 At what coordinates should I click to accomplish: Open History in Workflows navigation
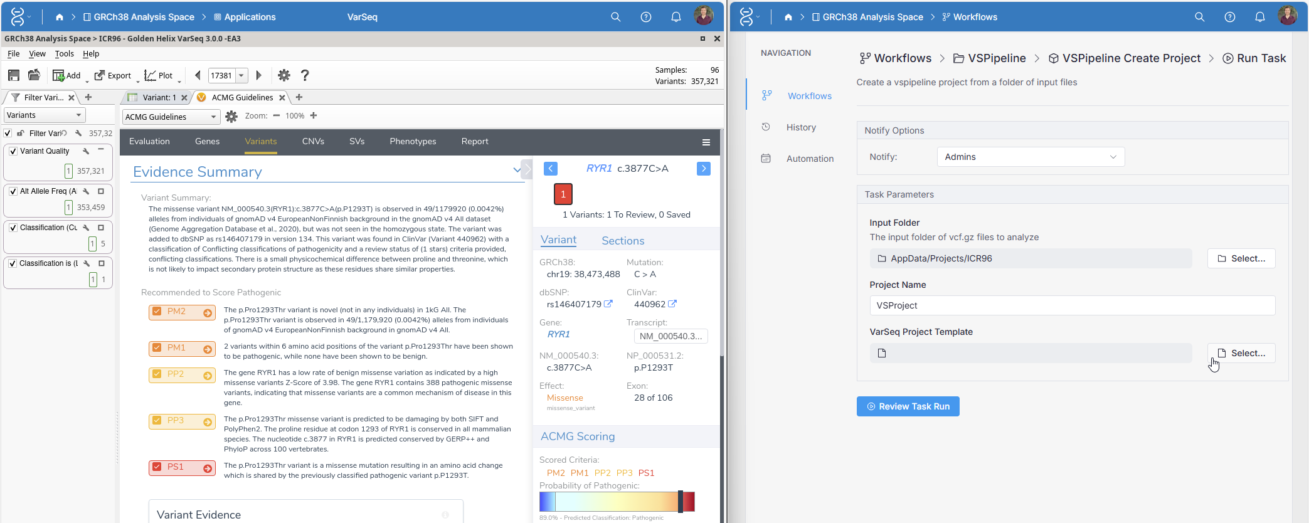[x=801, y=127]
